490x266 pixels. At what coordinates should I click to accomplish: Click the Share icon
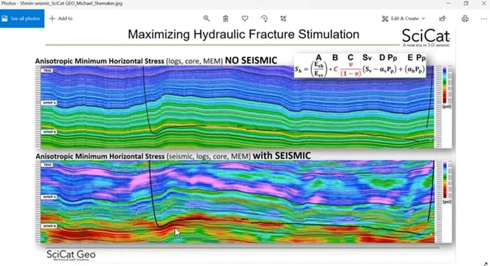click(x=442, y=19)
